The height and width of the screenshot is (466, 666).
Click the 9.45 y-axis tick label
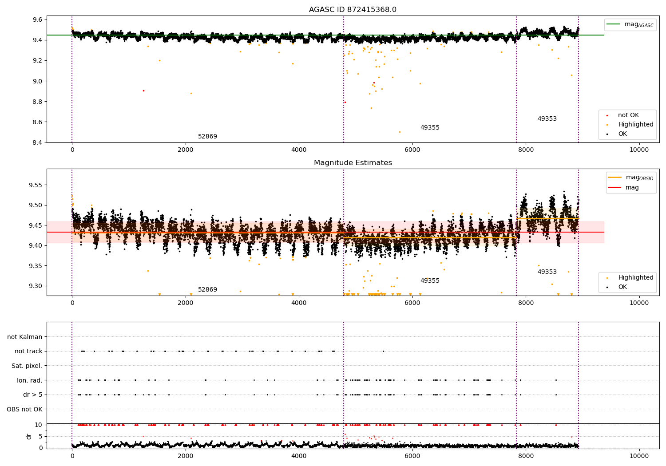click(x=36, y=225)
